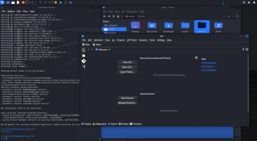The width and height of the screenshot is (257, 141).
Task: Click the left path-scroll arrow in Thunar
Action: coord(122,16)
